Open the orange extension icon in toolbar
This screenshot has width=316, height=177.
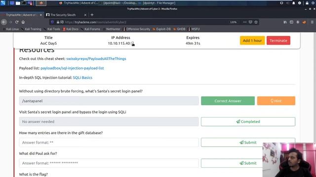coord(304,22)
